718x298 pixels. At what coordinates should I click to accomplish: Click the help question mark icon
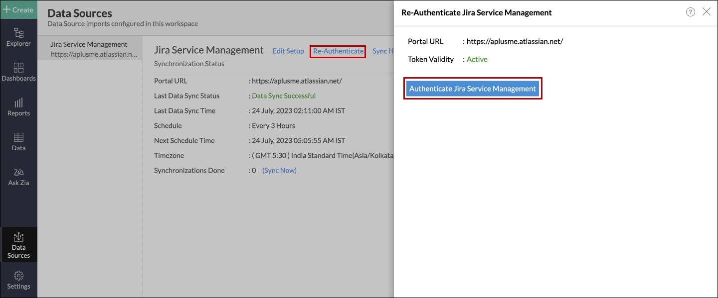pyautogui.click(x=691, y=12)
